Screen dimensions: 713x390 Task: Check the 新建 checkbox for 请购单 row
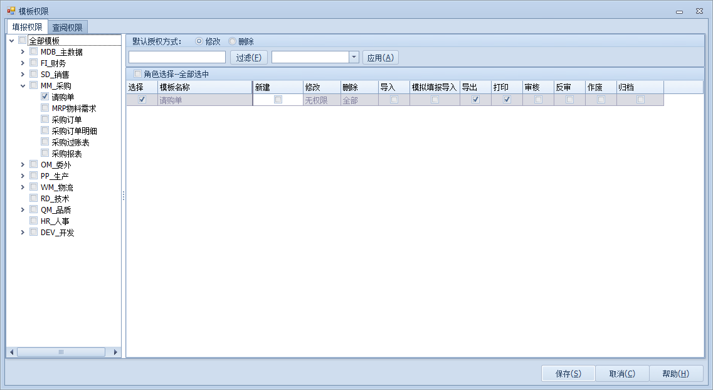278,100
